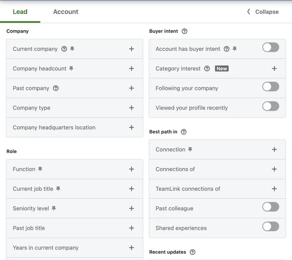
Task: Expand the Current job title filter
Action: [x=132, y=189]
